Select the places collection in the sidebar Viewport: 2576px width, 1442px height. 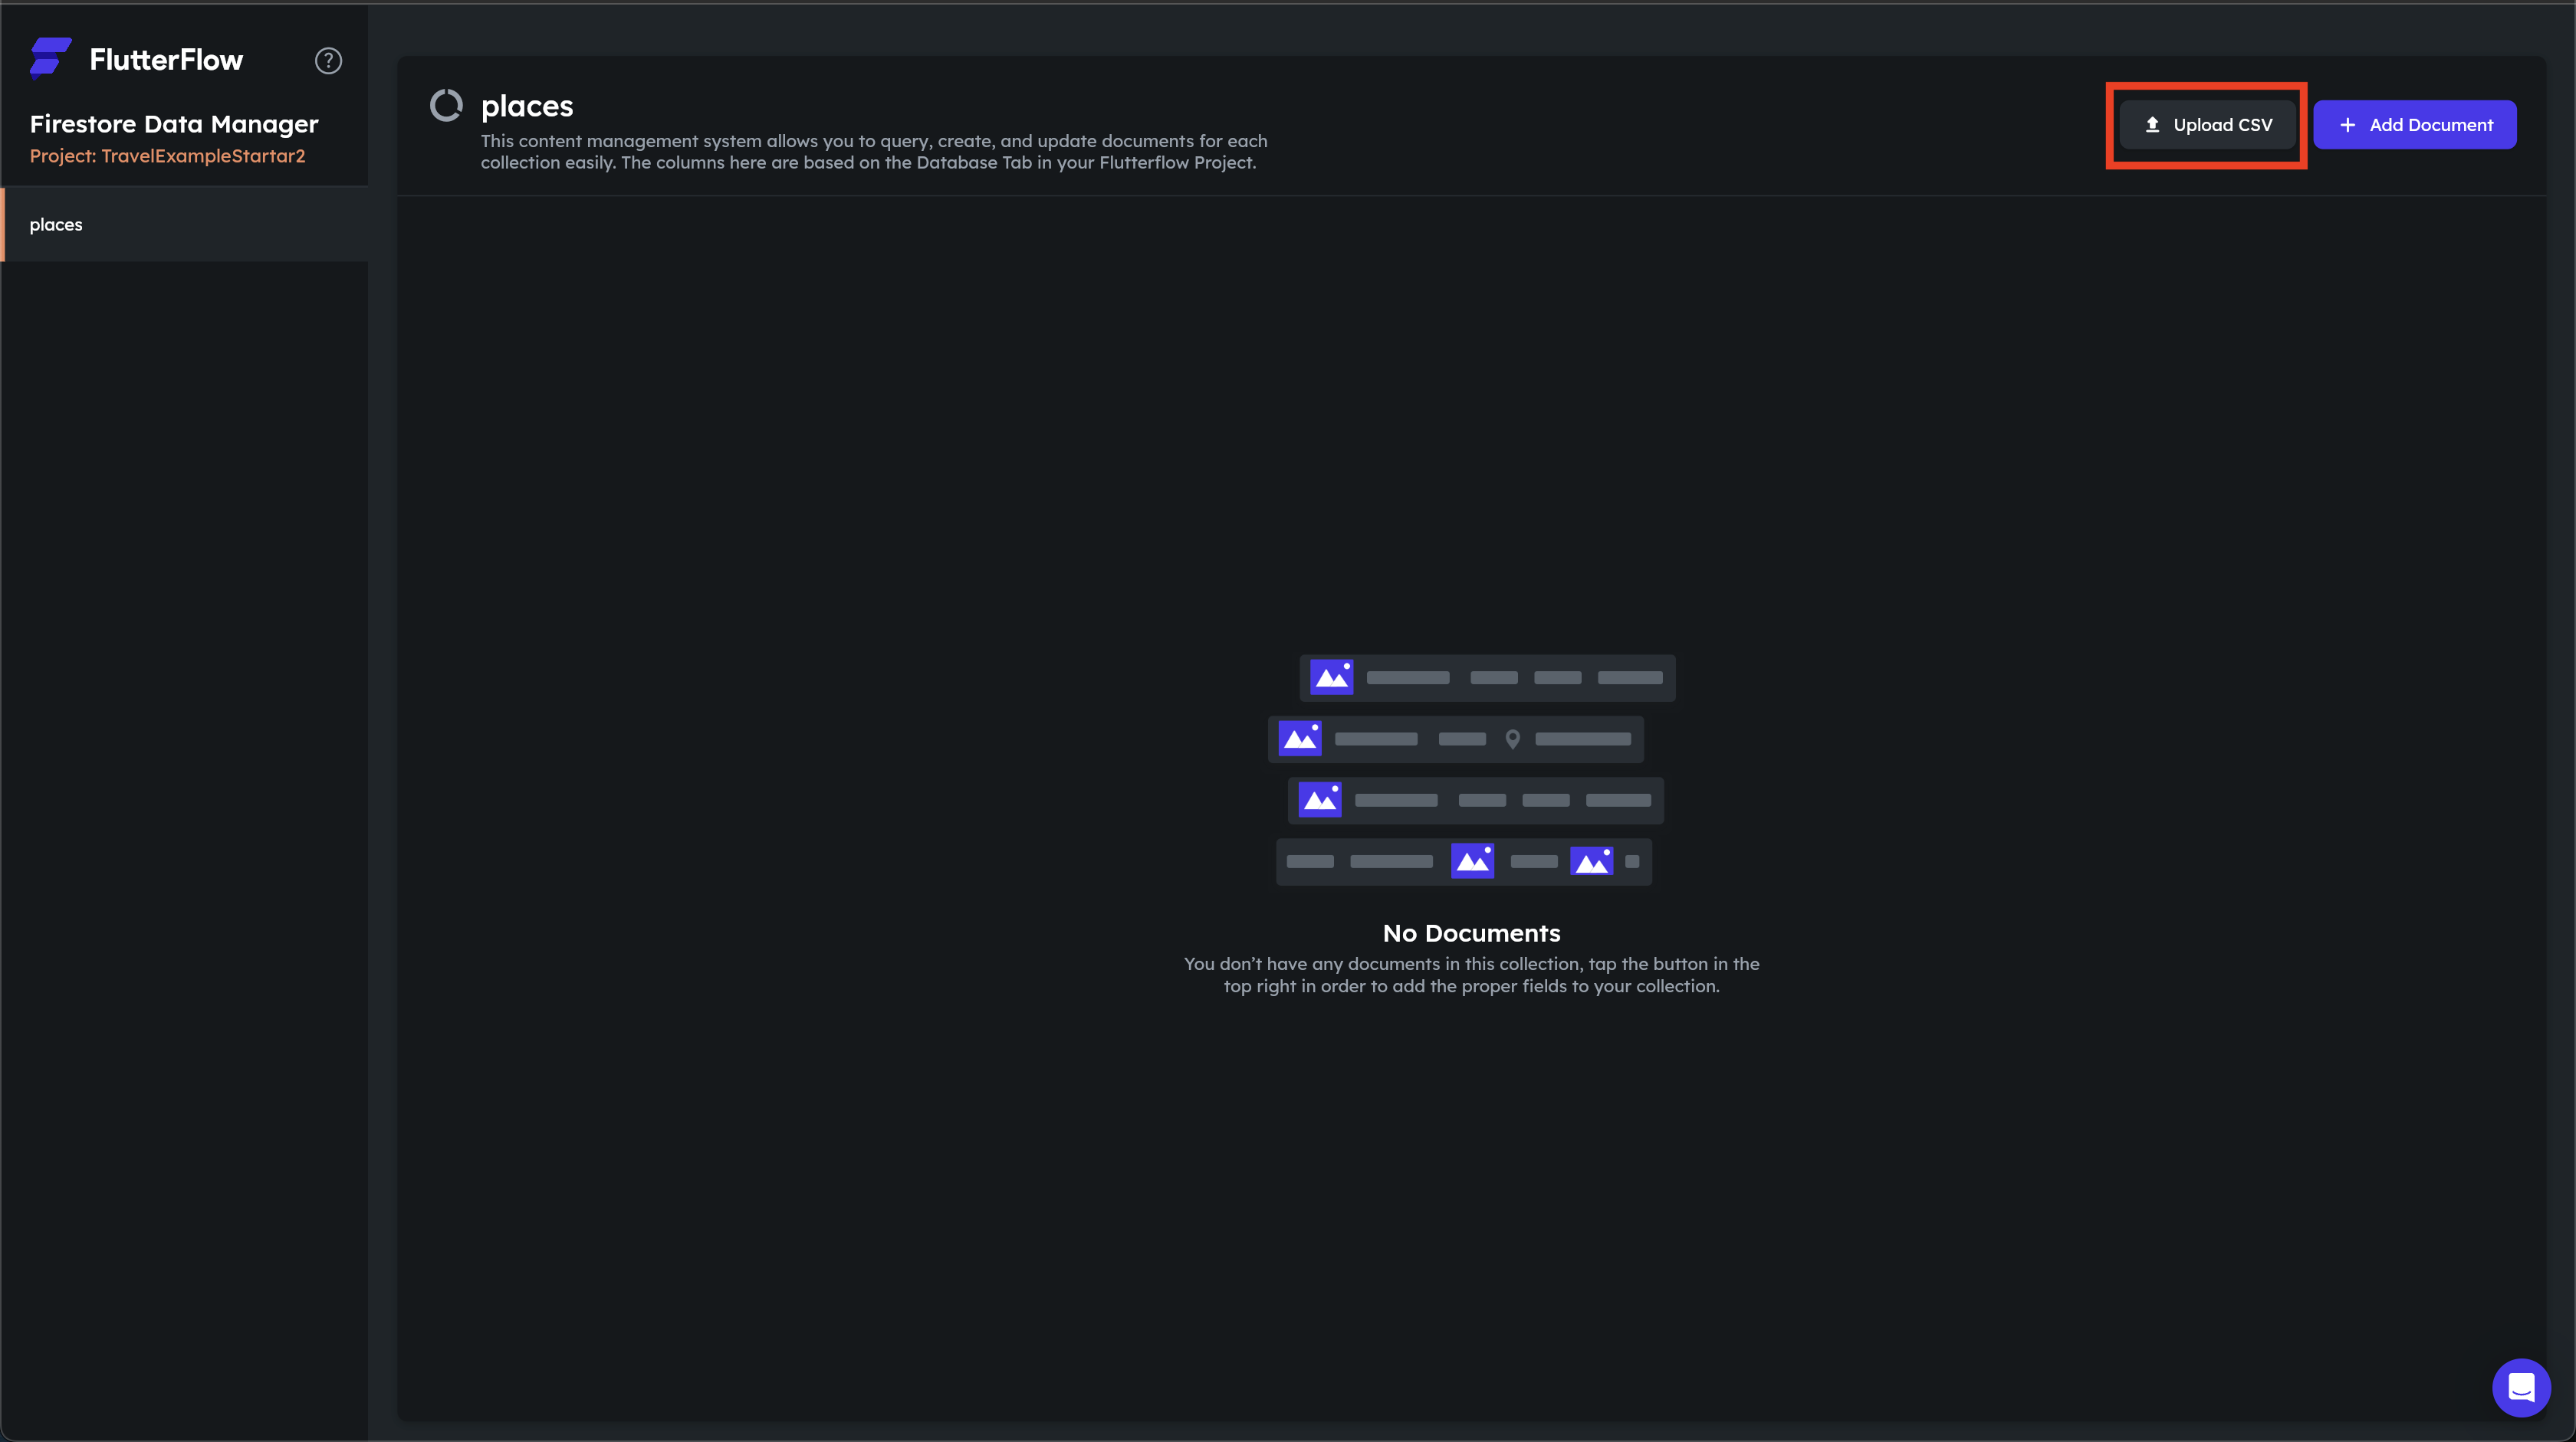56,224
